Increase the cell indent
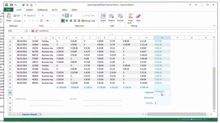 (x=79, y=21)
